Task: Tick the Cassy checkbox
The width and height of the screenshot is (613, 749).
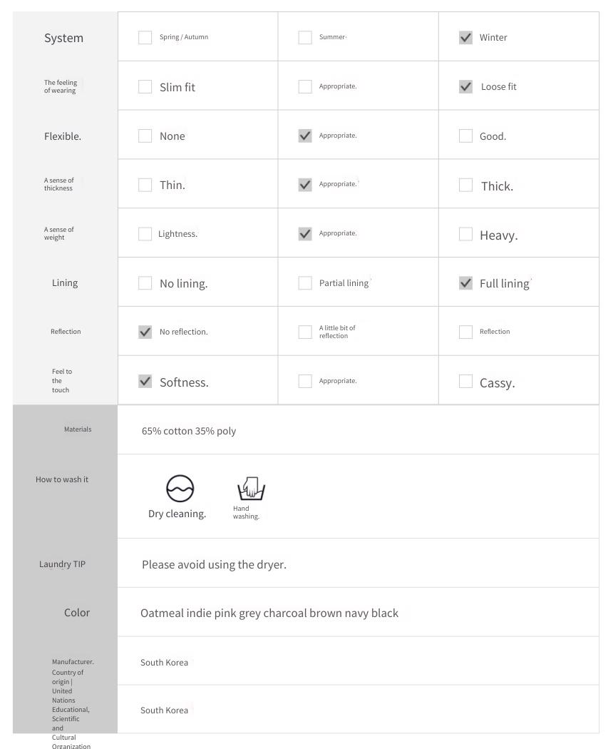Action: point(465,381)
